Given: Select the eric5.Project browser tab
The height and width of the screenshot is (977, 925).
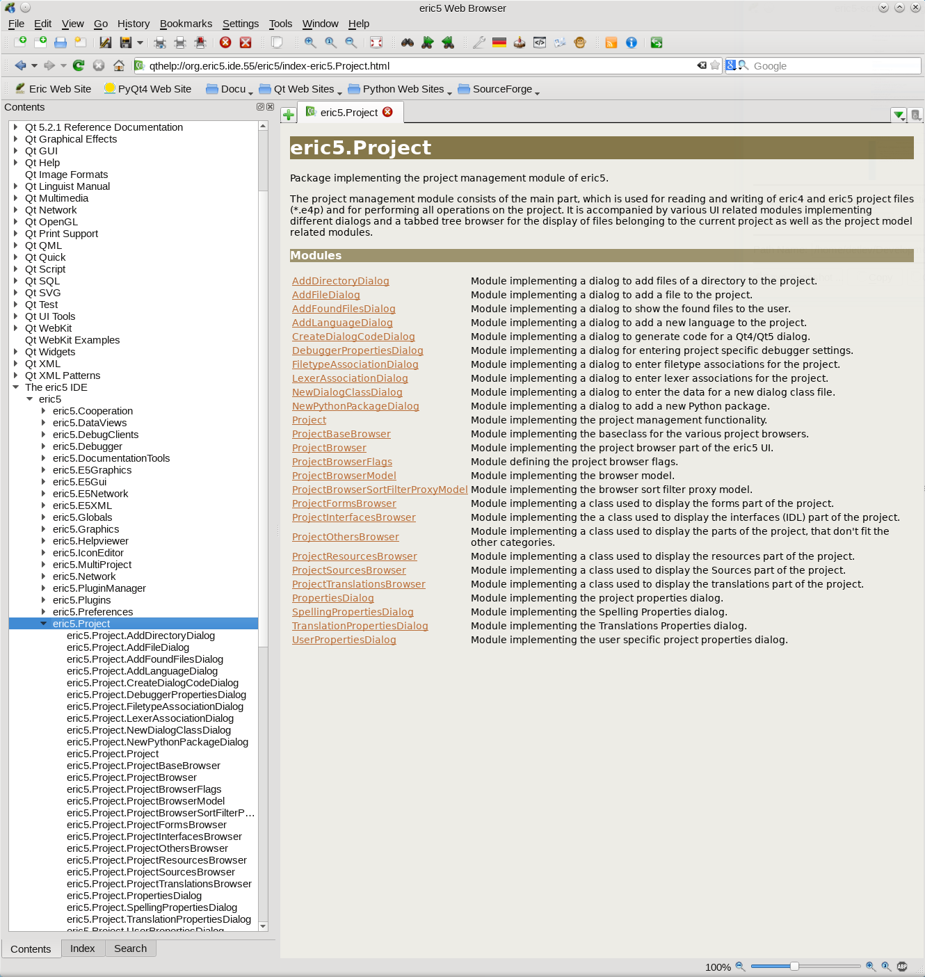Looking at the screenshot, I should [x=349, y=113].
